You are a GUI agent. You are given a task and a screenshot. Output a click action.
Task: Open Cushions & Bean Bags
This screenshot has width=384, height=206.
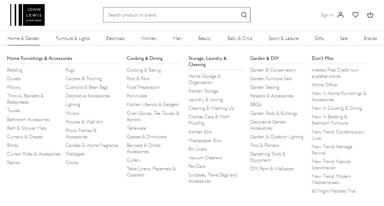point(87,87)
